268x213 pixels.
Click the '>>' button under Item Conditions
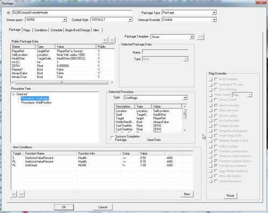coord(21,194)
